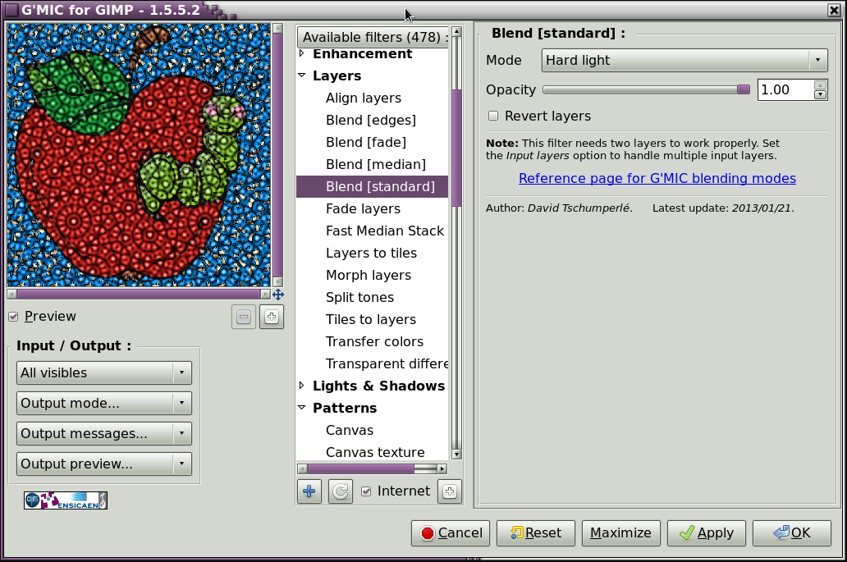
Task: Click the zoom out preview button
Action: pyautogui.click(x=244, y=317)
